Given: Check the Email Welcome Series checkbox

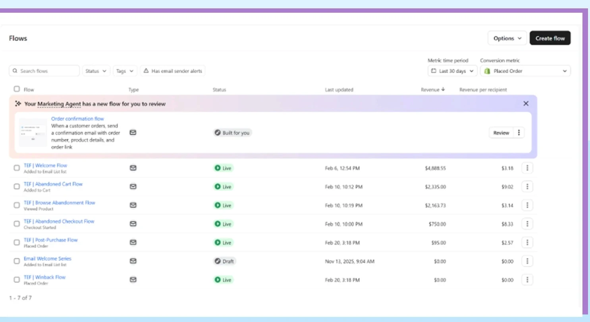Looking at the screenshot, I should click(17, 261).
